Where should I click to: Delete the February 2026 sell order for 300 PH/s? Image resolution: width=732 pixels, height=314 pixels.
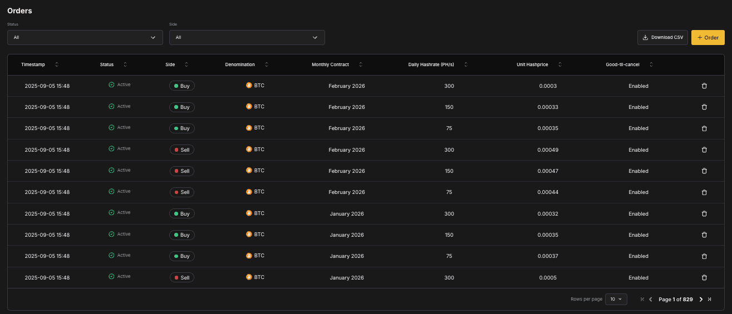704,150
